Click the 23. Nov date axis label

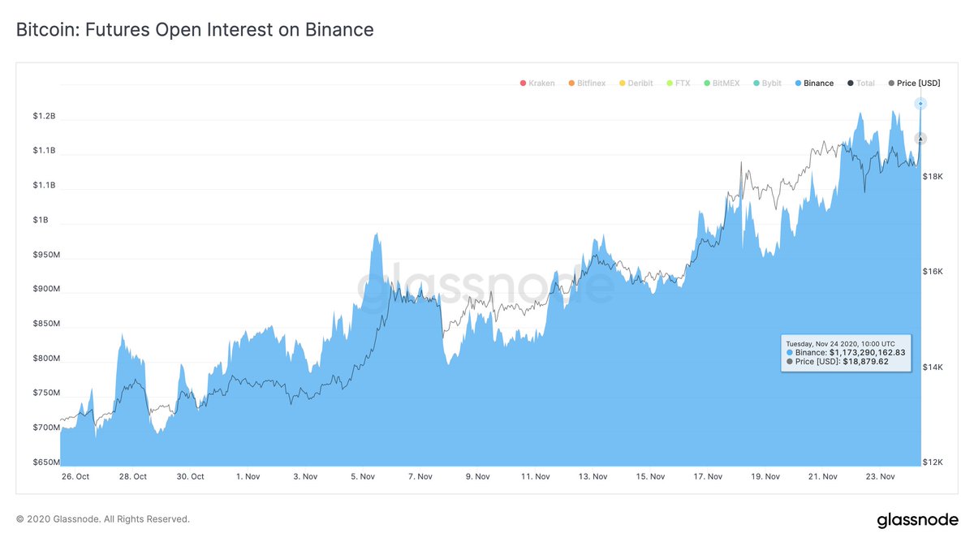(880, 477)
